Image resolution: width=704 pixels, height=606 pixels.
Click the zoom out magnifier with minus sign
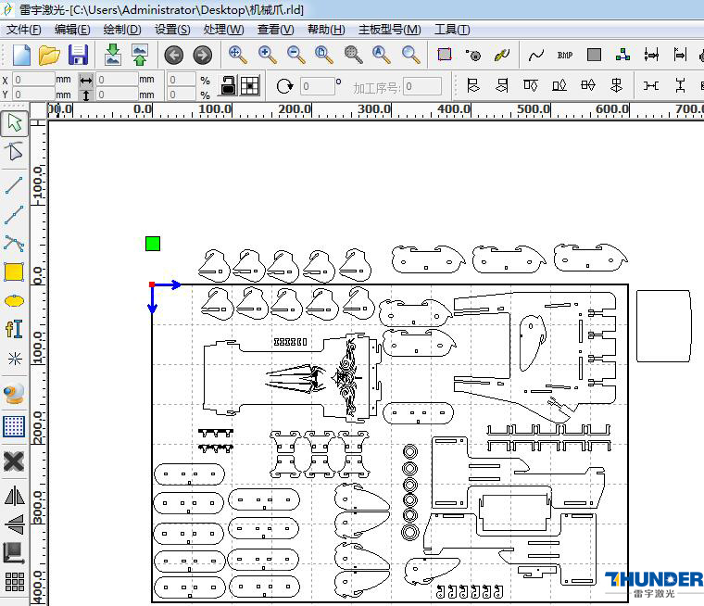coord(295,55)
